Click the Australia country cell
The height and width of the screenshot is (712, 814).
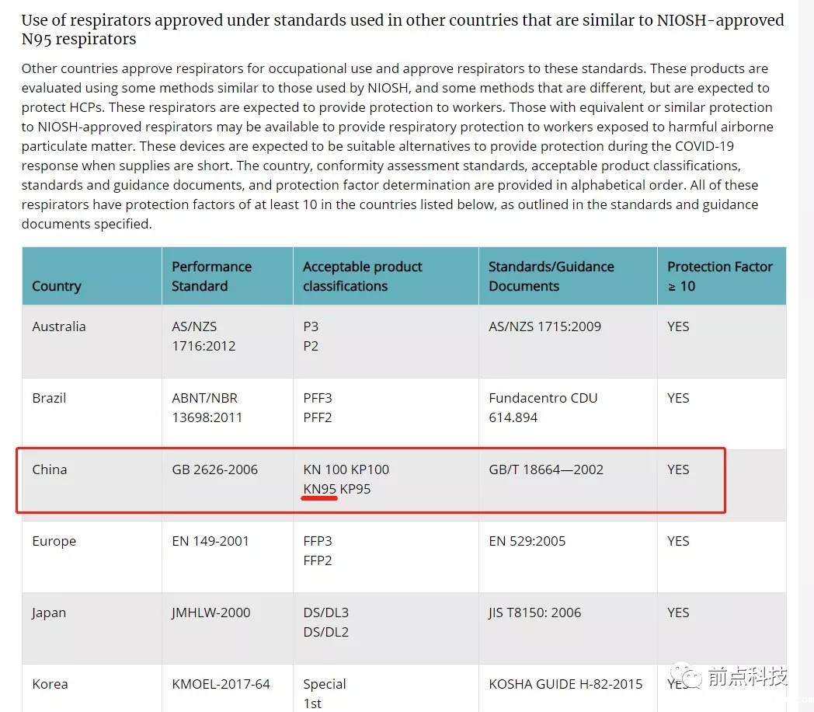(x=59, y=326)
